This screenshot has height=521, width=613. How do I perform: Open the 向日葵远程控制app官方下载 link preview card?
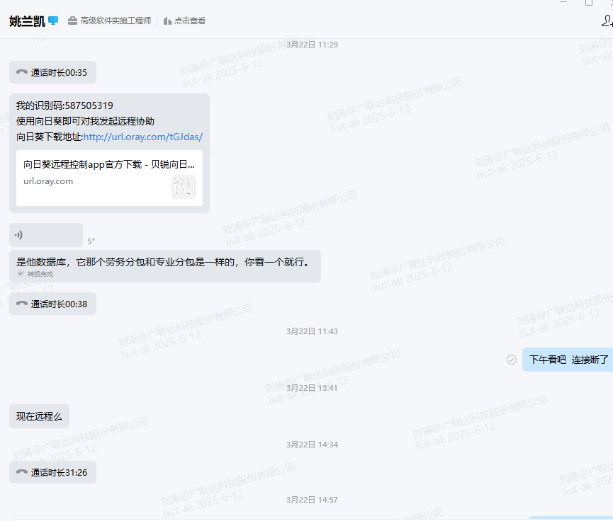109,177
